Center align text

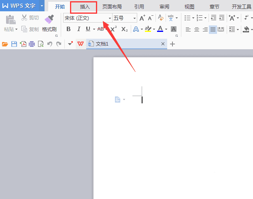pos(197,29)
